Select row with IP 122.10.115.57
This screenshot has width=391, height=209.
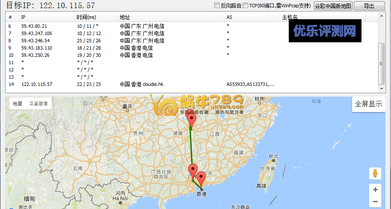pos(192,84)
